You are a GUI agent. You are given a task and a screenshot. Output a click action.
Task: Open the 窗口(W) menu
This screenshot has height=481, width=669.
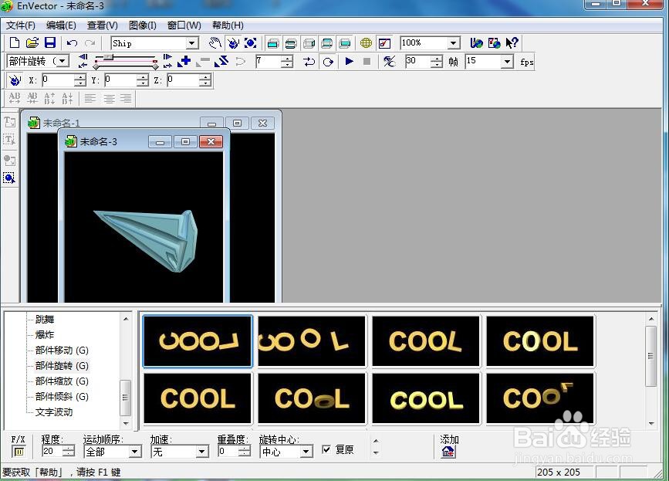coord(184,25)
